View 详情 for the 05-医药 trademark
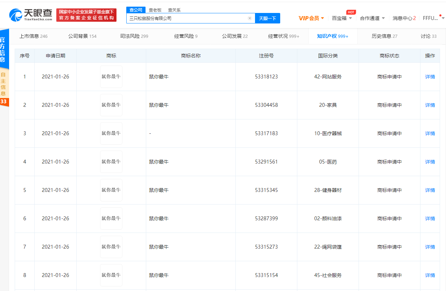This screenshot has width=446, height=291. pyautogui.click(x=430, y=162)
